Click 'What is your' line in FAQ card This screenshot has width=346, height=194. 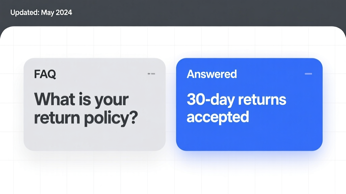click(x=81, y=100)
